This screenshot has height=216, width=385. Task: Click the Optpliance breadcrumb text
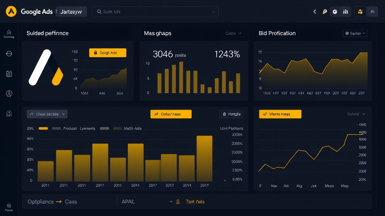pos(41,201)
